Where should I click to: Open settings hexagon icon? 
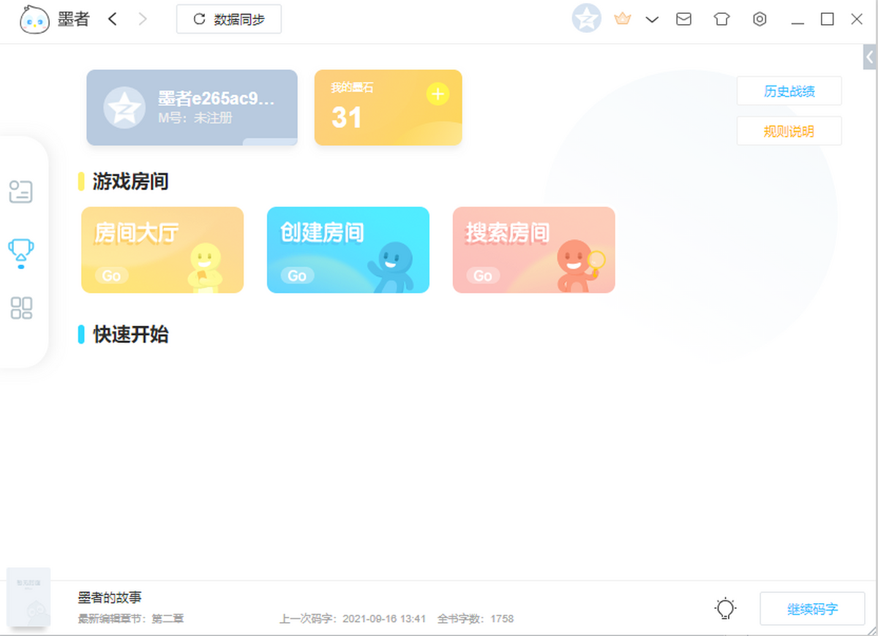tap(759, 20)
